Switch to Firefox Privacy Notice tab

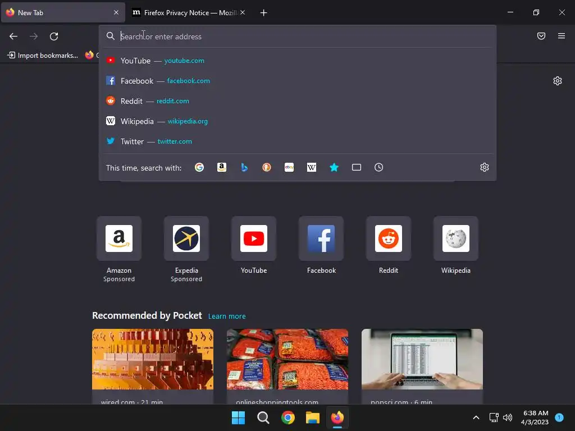point(189,12)
